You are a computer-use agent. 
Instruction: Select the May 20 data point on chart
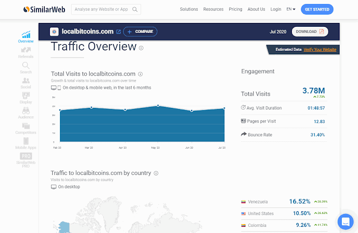tap(158, 106)
